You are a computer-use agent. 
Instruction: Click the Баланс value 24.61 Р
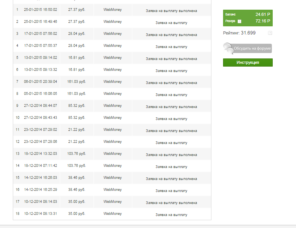(x=263, y=14)
